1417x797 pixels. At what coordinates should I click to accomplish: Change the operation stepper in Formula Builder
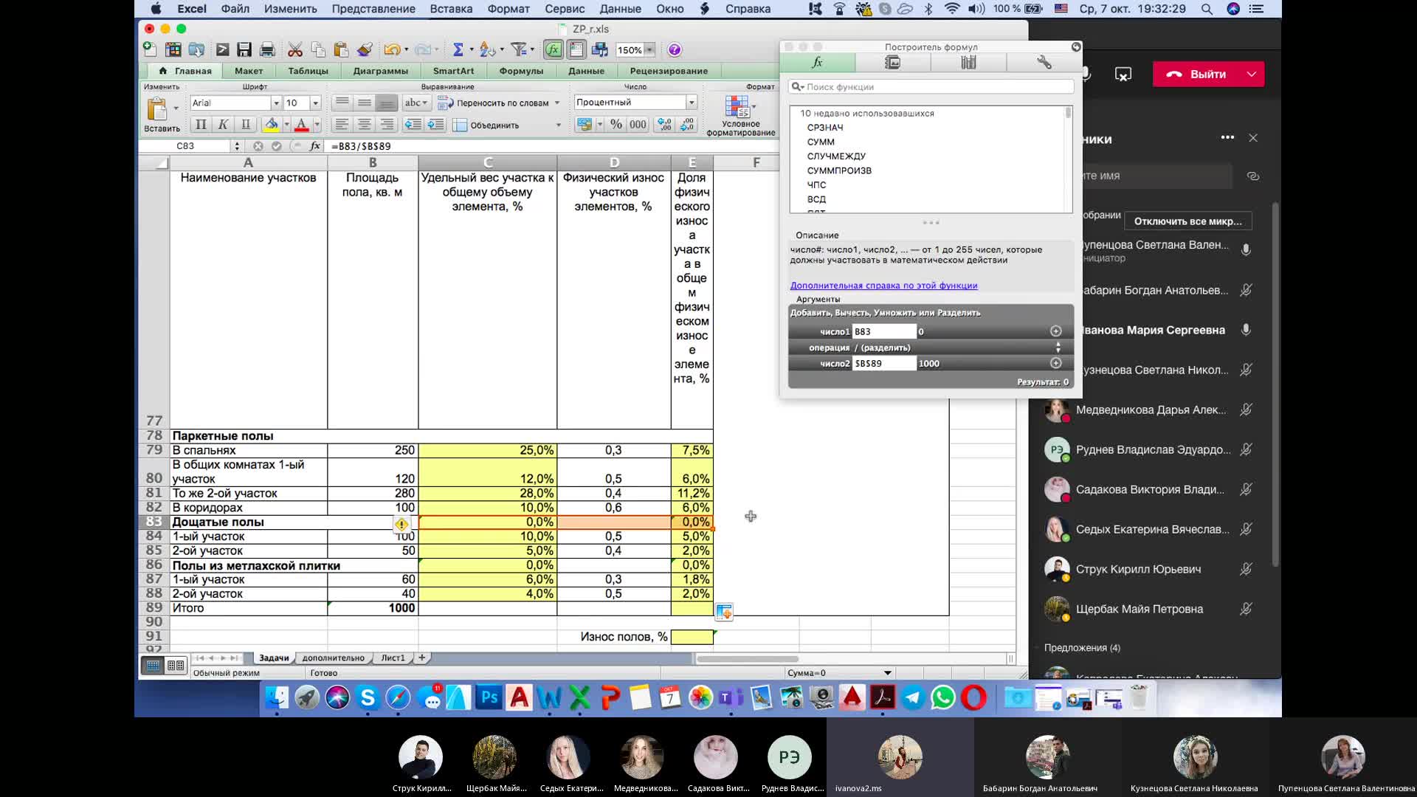tap(1058, 348)
